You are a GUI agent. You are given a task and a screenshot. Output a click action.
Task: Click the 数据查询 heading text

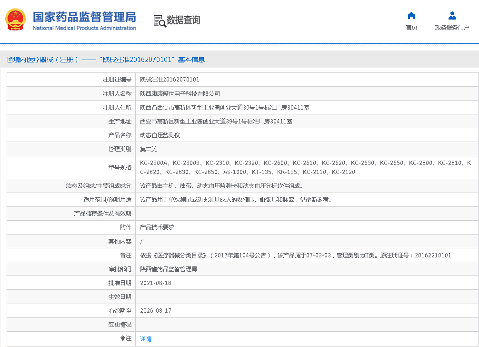pyautogui.click(x=183, y=20)
